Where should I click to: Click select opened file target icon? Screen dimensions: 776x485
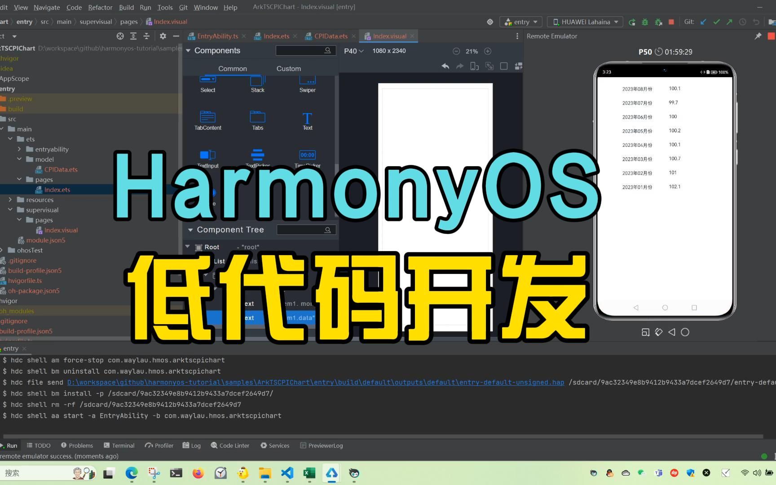click(x=120, y=36)
